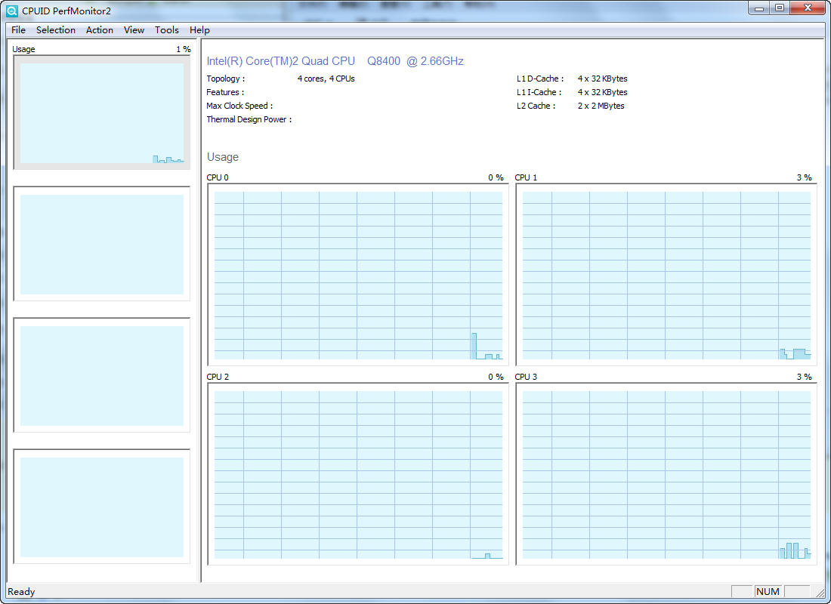831x604 pixels.
Task: Select the second empty sidebar graph panel
Action: click(102, 244)
